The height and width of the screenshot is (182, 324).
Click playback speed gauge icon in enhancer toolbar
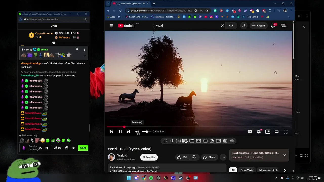coord(212,141)
